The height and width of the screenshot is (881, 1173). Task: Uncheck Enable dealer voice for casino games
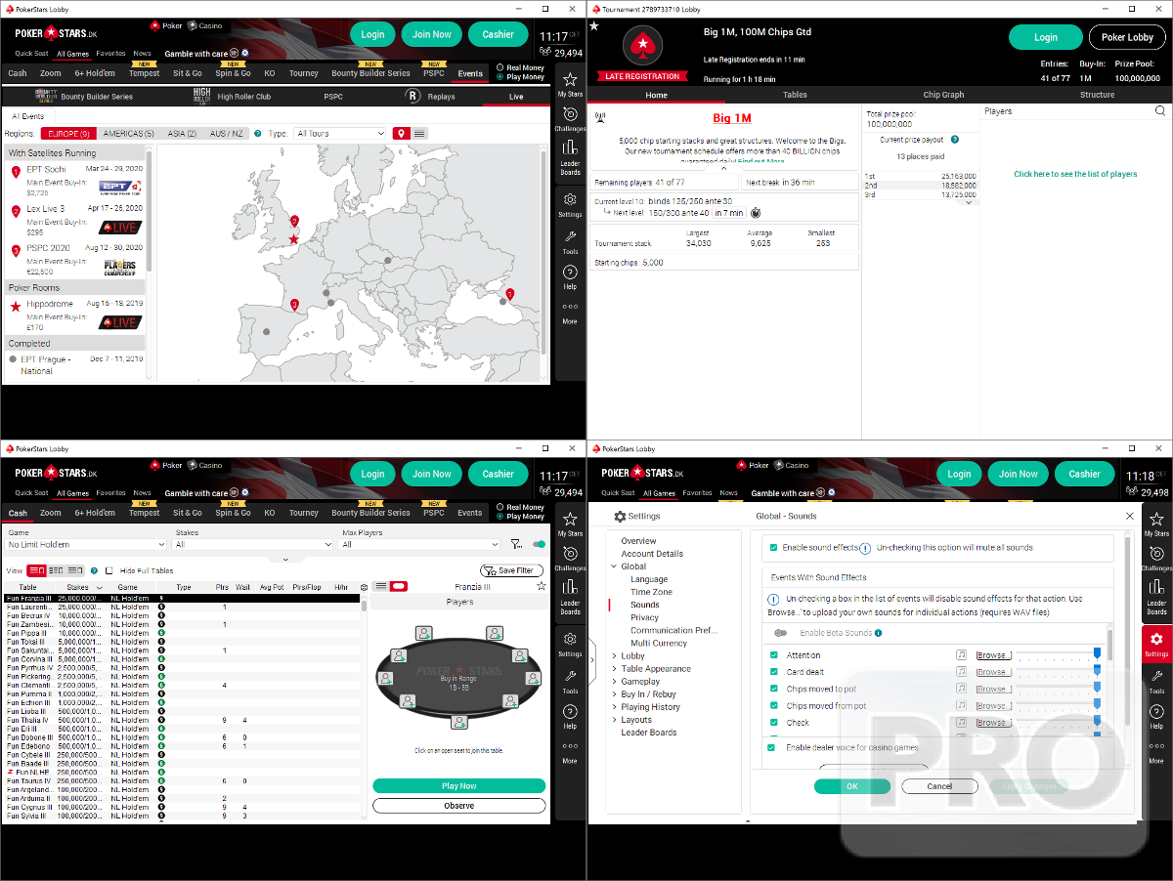pos(772,747)
